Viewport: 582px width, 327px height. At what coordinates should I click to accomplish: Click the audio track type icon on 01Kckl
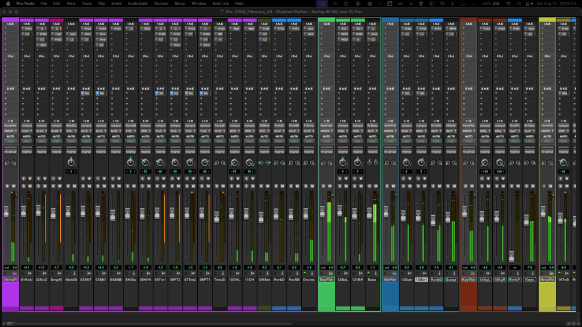30,273
